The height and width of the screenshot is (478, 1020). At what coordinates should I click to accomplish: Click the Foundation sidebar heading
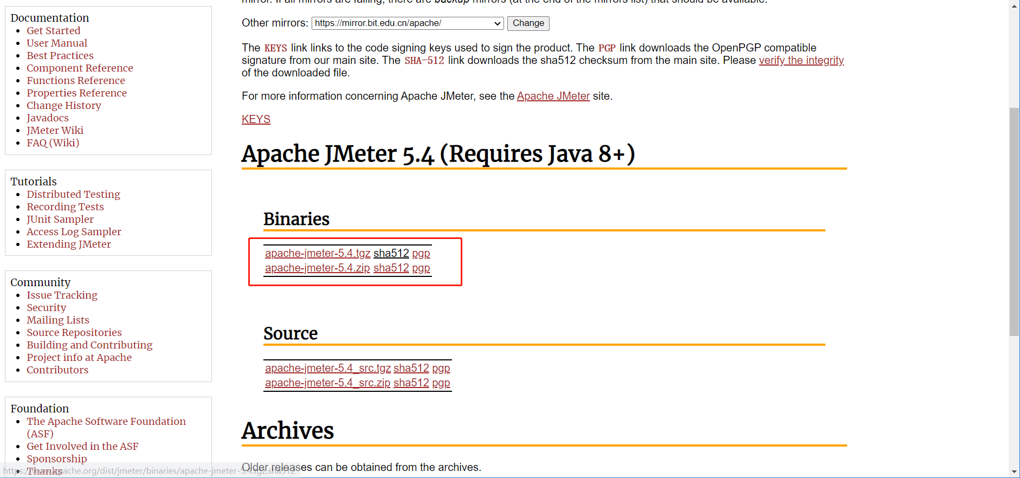coord(40,409)
